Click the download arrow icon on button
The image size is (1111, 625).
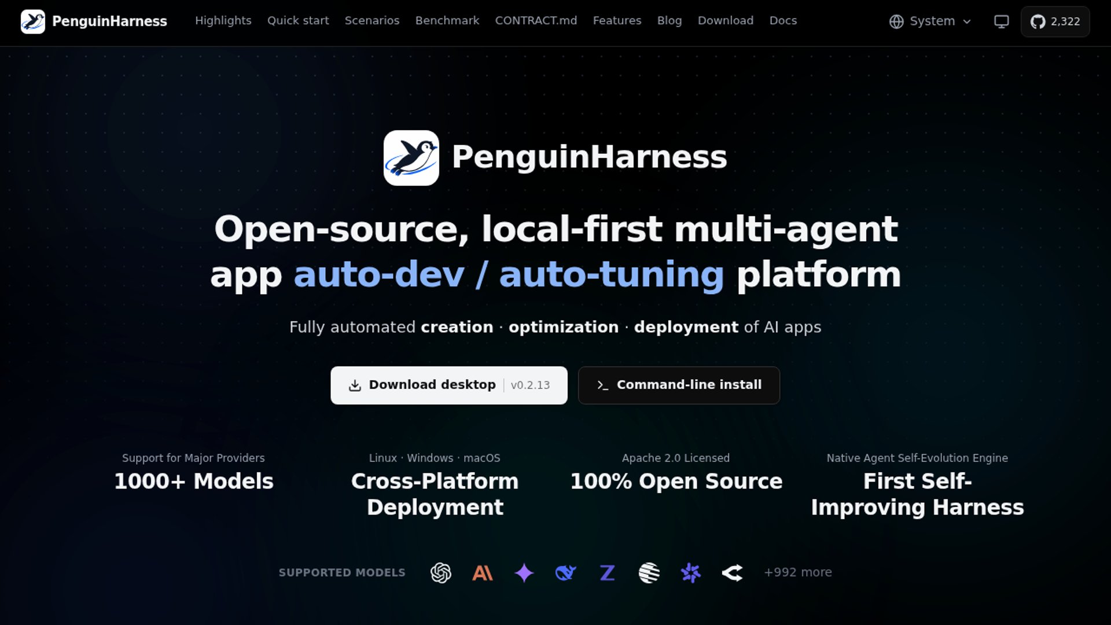coord(355,385)
